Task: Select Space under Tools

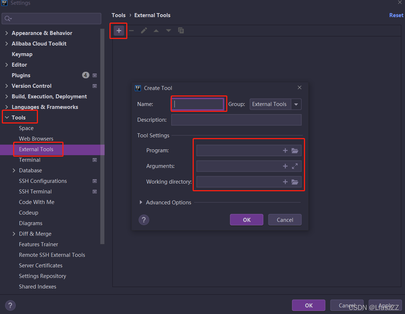Action: click(x=26, y=128)
